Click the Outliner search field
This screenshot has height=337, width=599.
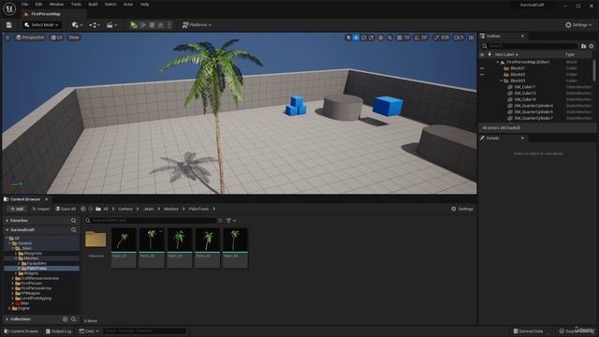click(x=531, y=46)
